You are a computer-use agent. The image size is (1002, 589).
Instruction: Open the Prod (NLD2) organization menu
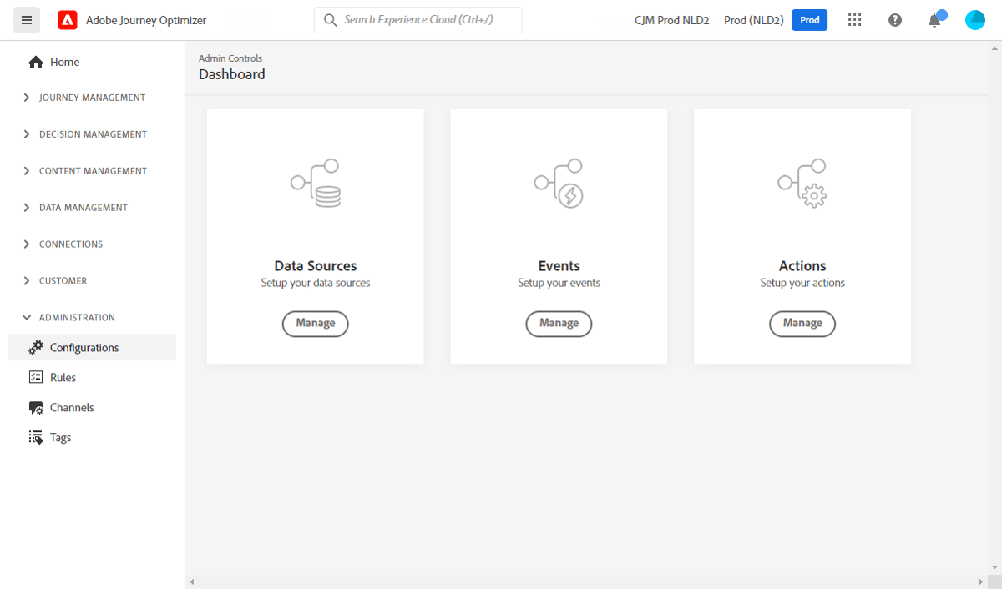(753, 19)
